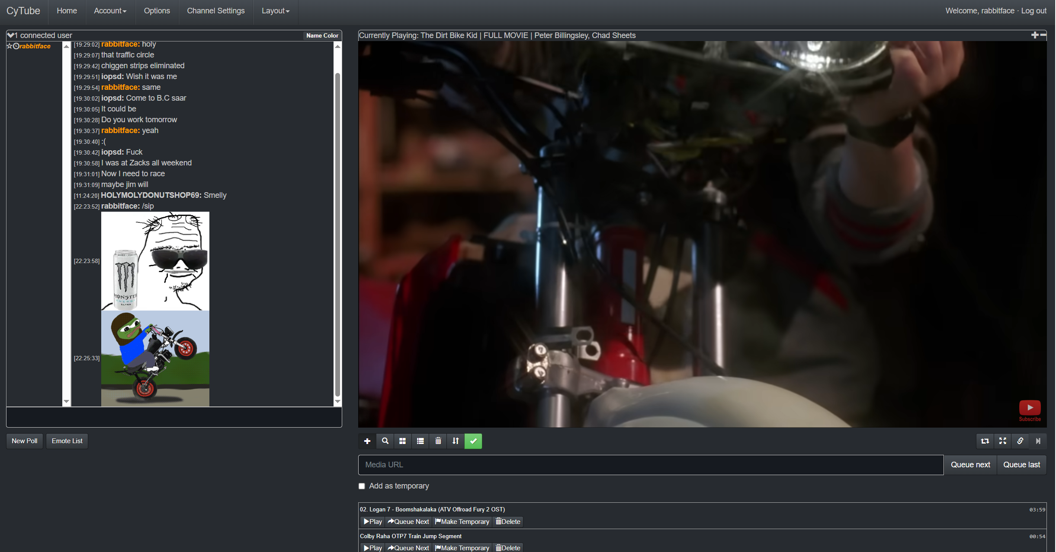Click the CyTube brand link
The height and width of the screenshot is (552, 1056).
[x=23, y=11]
